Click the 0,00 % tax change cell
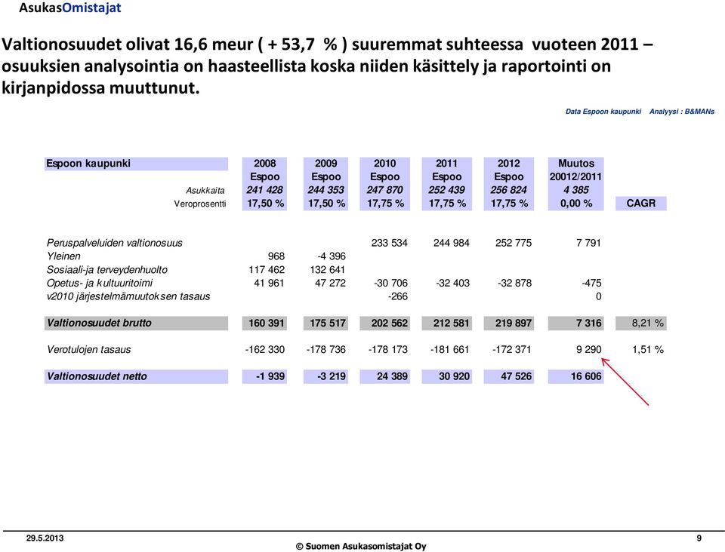725x552 pixels. point(575,204)
